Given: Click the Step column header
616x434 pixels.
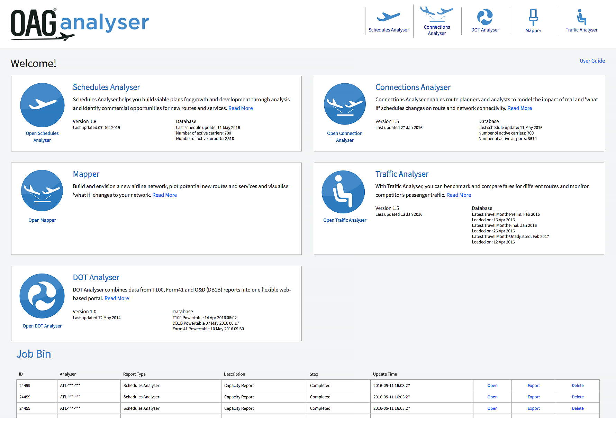Looking at the screenshot, I should coord(314,374).
